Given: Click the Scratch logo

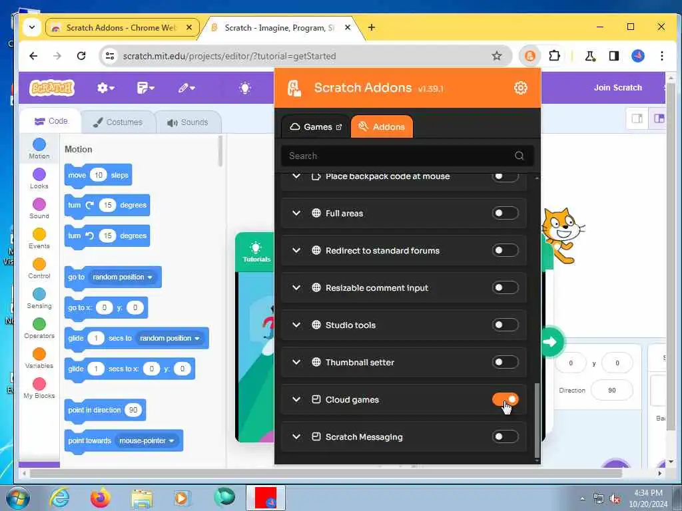Looking at the screenshot, I should [52, 88].
